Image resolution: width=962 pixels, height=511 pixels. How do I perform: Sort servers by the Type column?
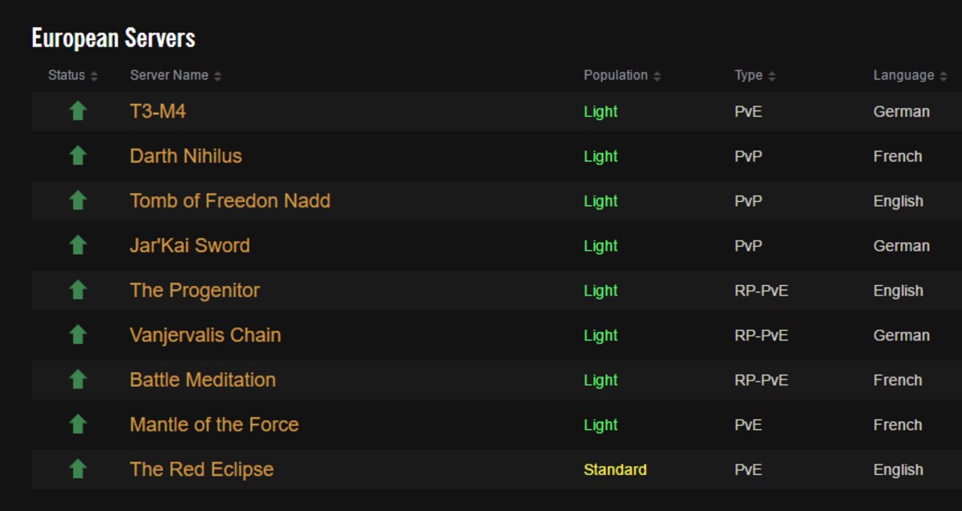[755, 75]
